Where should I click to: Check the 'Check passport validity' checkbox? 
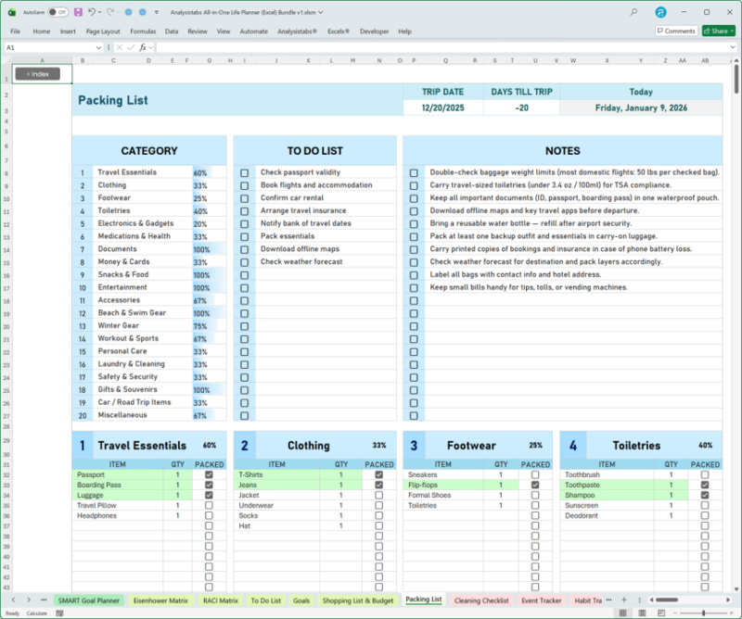(245, 172)
